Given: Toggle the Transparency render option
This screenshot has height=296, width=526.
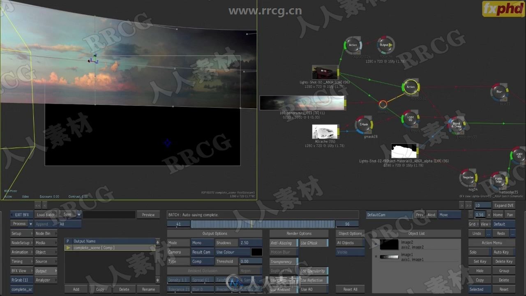Looking at the screenshot, I should [284, 261].
